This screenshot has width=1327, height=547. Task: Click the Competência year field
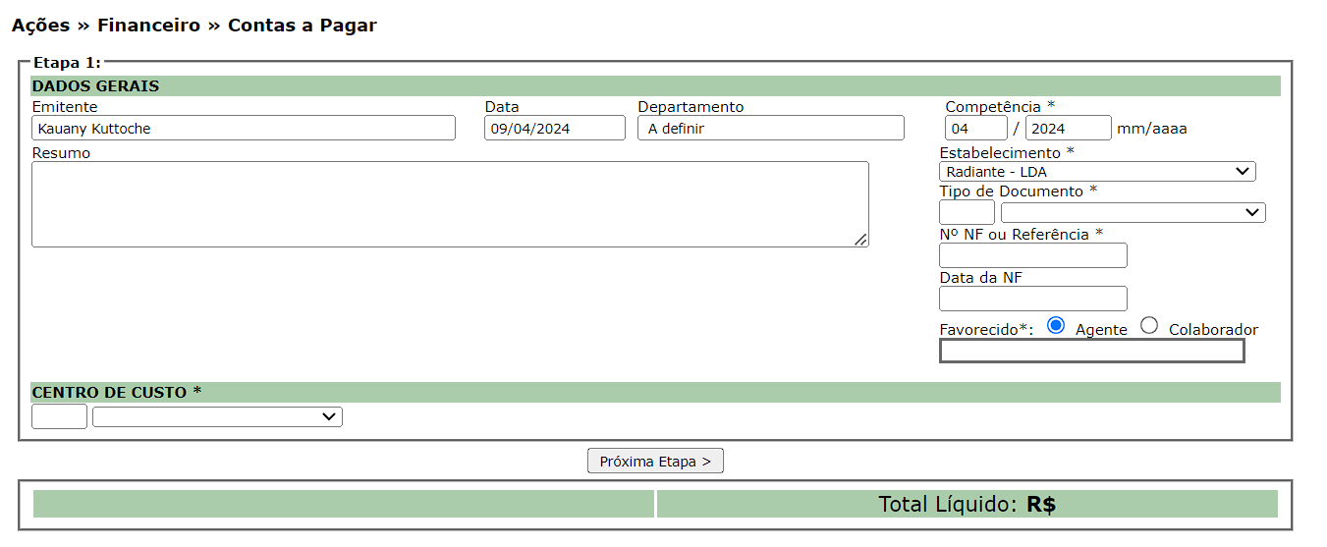pyautogui.click(x=1068, y=128)
